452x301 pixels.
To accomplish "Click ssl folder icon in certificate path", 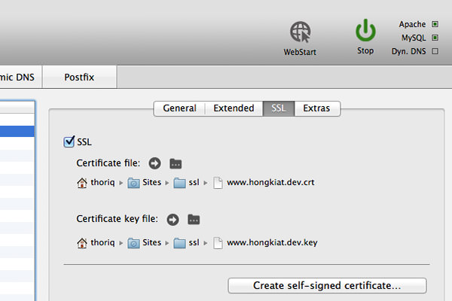I will coord(179,183).
